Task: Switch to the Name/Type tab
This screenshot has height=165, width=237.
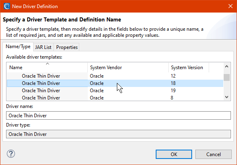Action: [x=18, y=47]
